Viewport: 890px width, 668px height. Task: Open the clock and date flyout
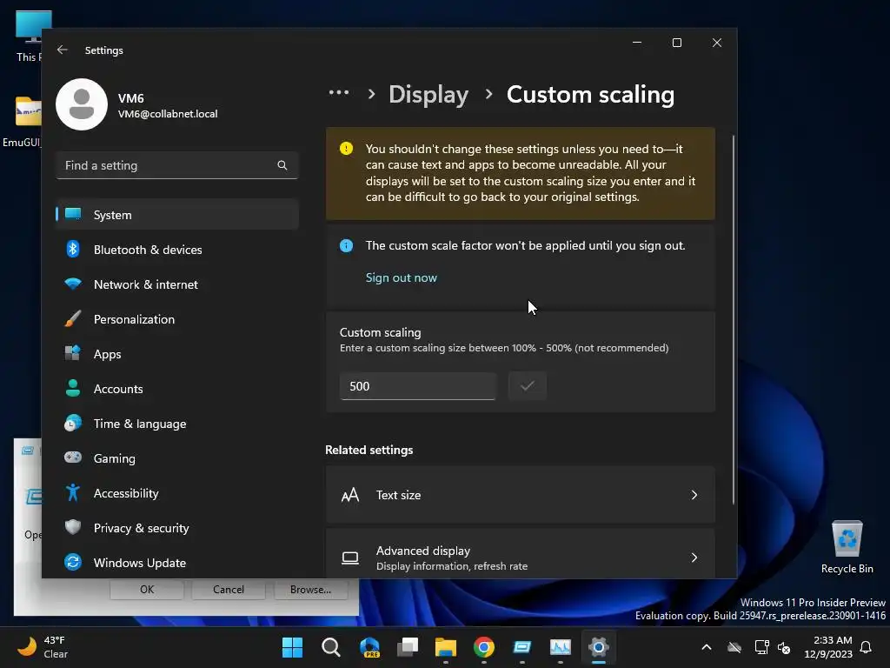tap(828, 647)
